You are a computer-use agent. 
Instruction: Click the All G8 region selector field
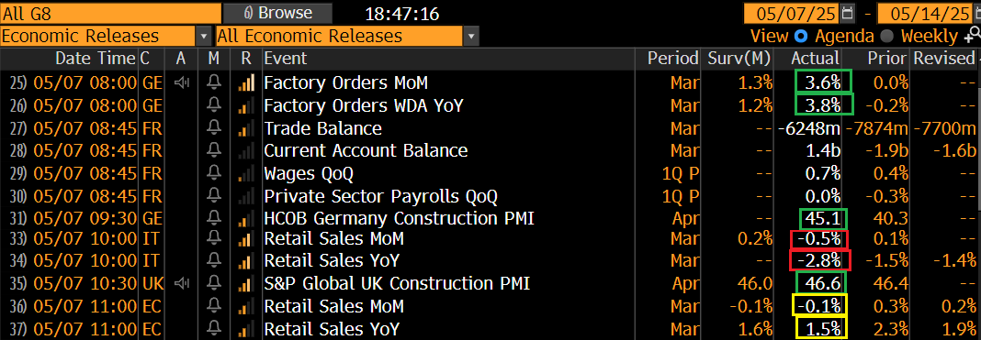point(111,13)
